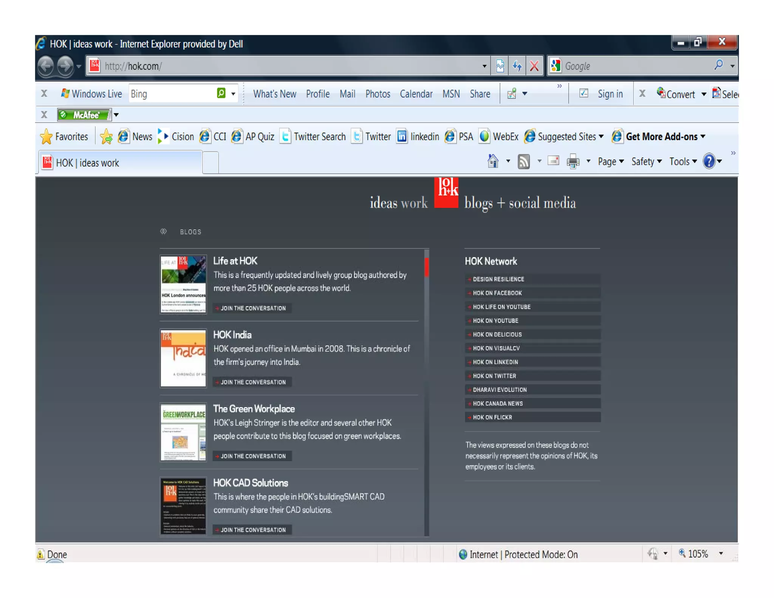Screen dimensions: 774x598
Task: Click the Life at HOK blog thumbnail
Action: pos(183,284)
